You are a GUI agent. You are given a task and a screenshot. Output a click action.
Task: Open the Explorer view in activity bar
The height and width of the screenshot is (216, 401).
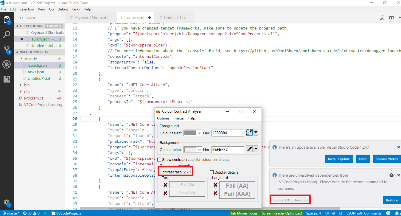point(7,20)
